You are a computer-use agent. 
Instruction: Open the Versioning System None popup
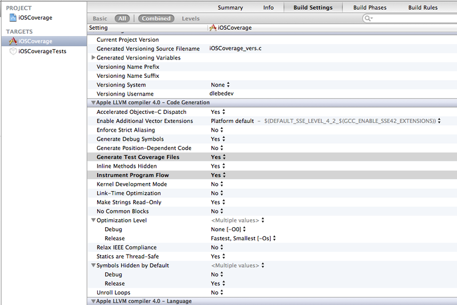pyautogui.click(x=221, y=85)
